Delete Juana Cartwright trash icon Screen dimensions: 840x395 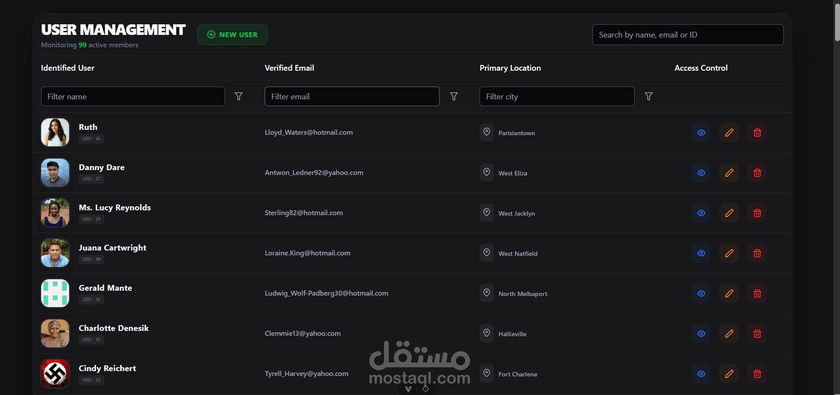[x=757, y=253]
